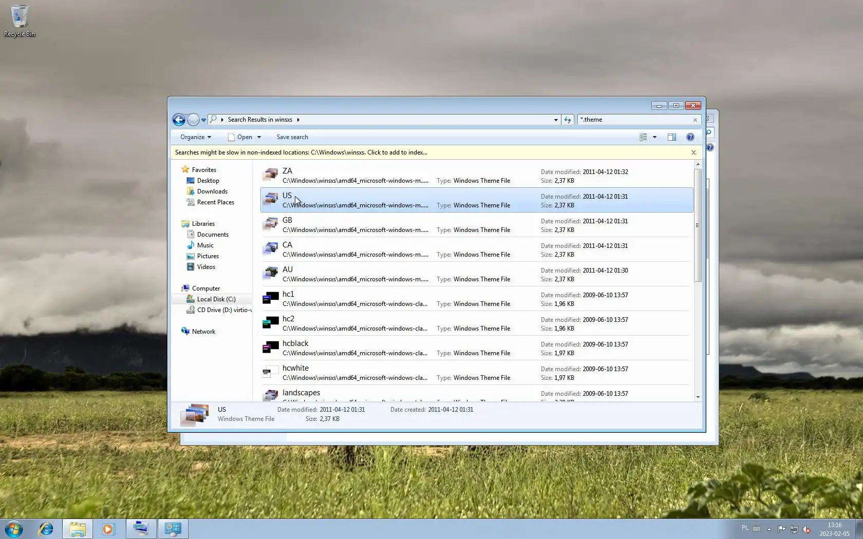Open the recent pages dropdown arrow
This screenshot has width=863, height=539.
[203, 120]
